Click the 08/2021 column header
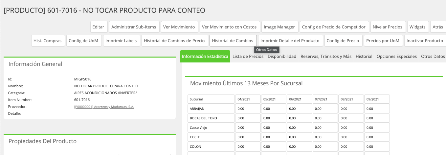 pyautogui.click(x=351, y=99)
